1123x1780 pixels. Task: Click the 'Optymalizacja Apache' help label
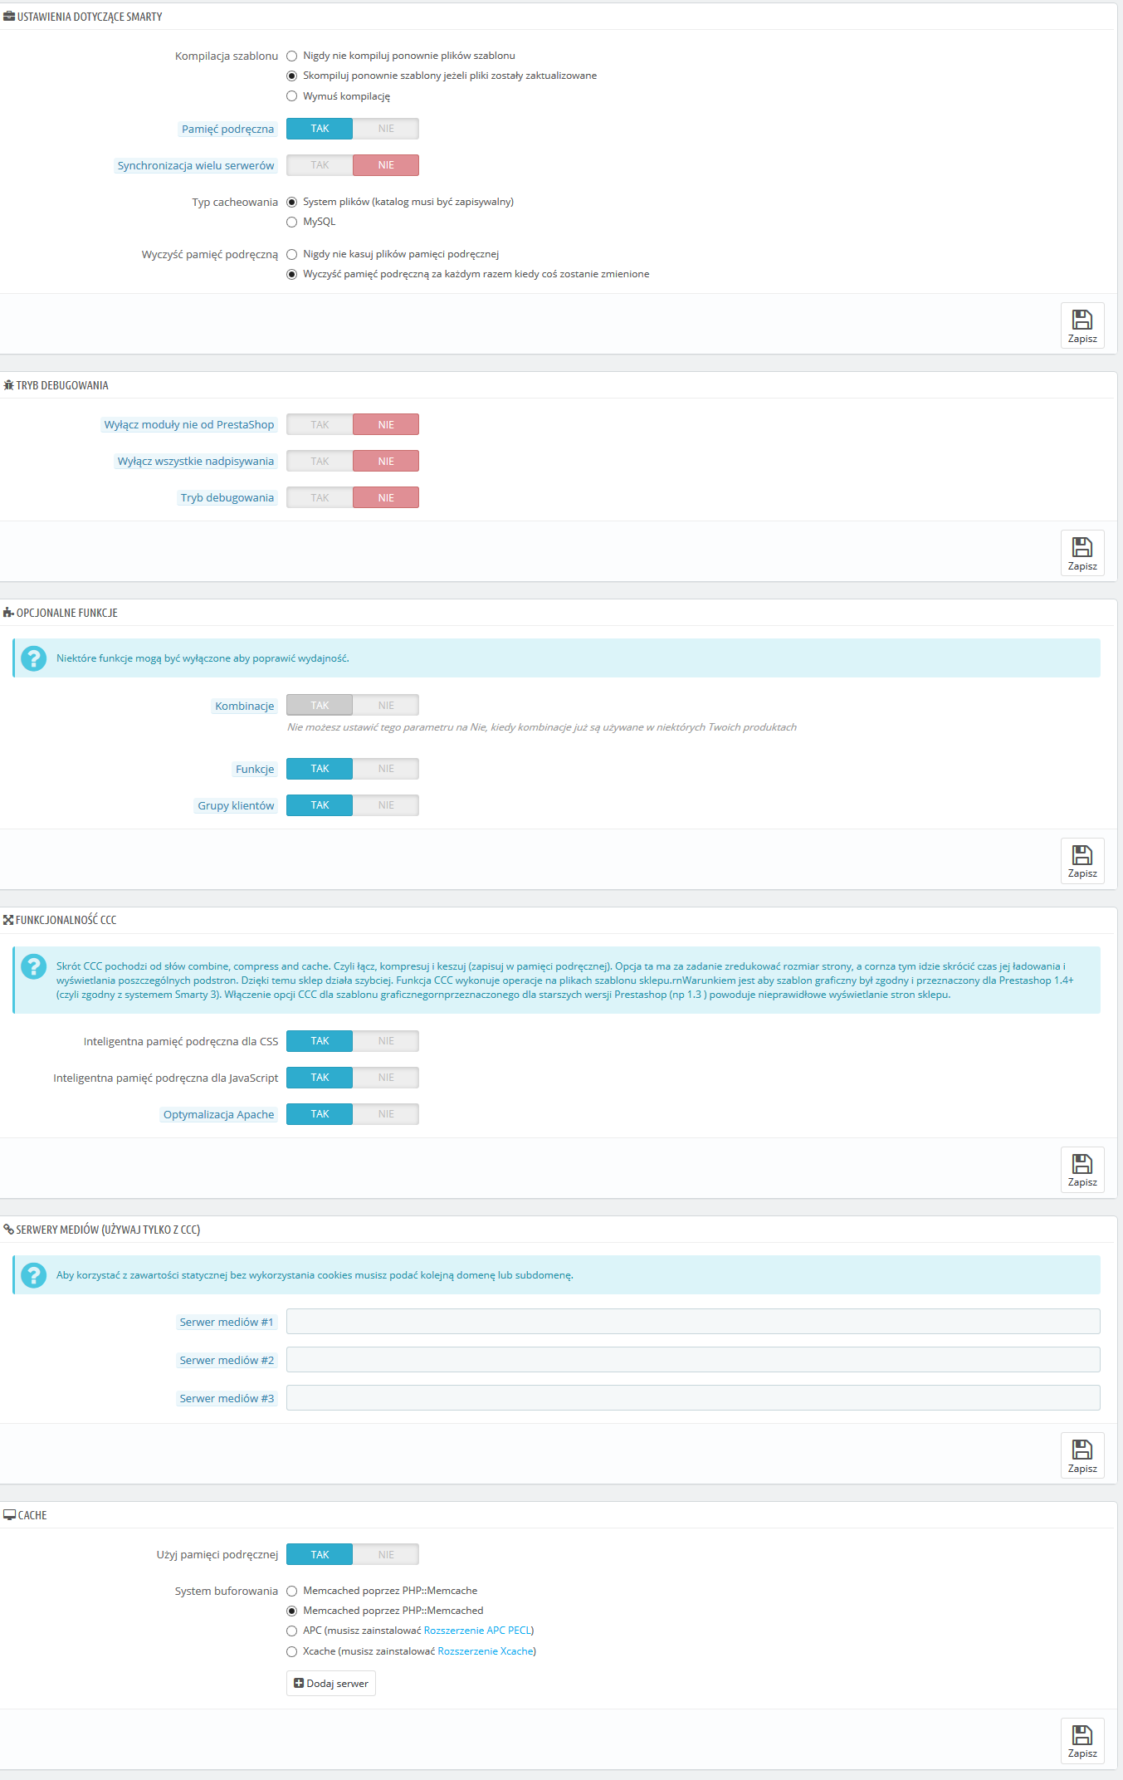[219, 1114]
